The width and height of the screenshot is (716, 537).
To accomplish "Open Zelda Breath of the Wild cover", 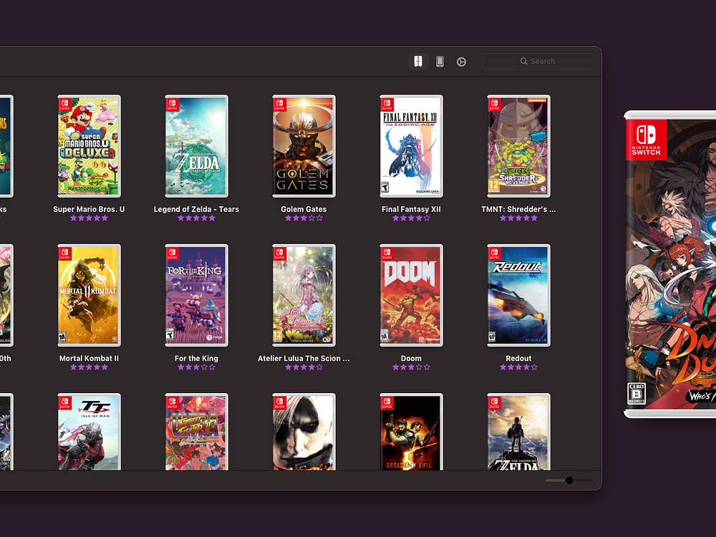I will tap(518, 432).
